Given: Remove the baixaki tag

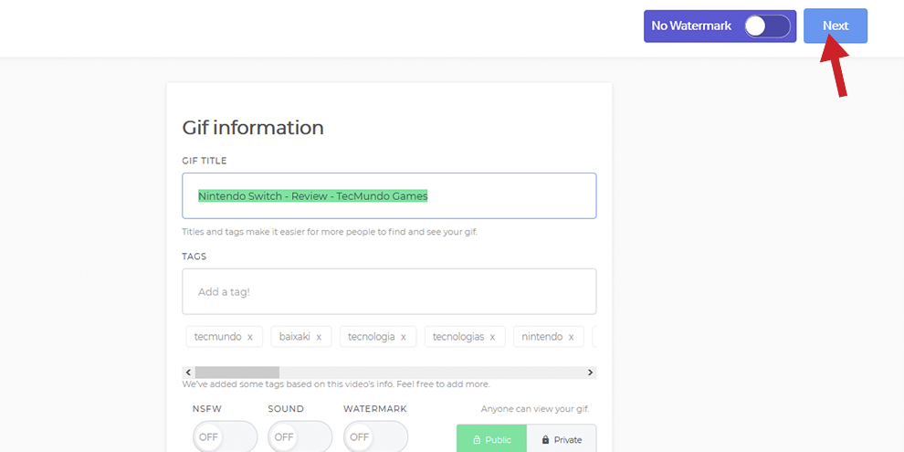Looking at the screenshot, I should pyautogui.click(x=319, y=337).
